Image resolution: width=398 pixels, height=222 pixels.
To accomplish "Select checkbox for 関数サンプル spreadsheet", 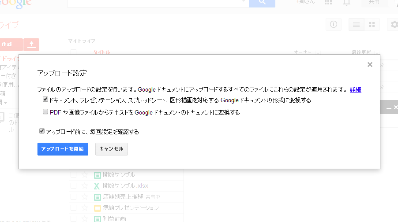I will point(73,174).
